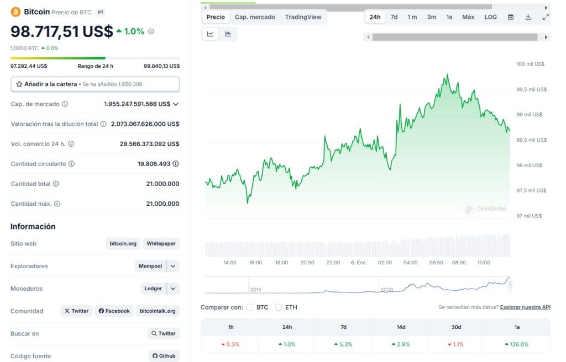Click the 29.566.373.092 US$ volume value

pos(149,144)
